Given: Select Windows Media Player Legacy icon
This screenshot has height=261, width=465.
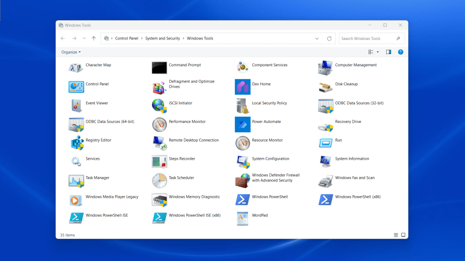Looking at the screenshot, I should [76, 200].
